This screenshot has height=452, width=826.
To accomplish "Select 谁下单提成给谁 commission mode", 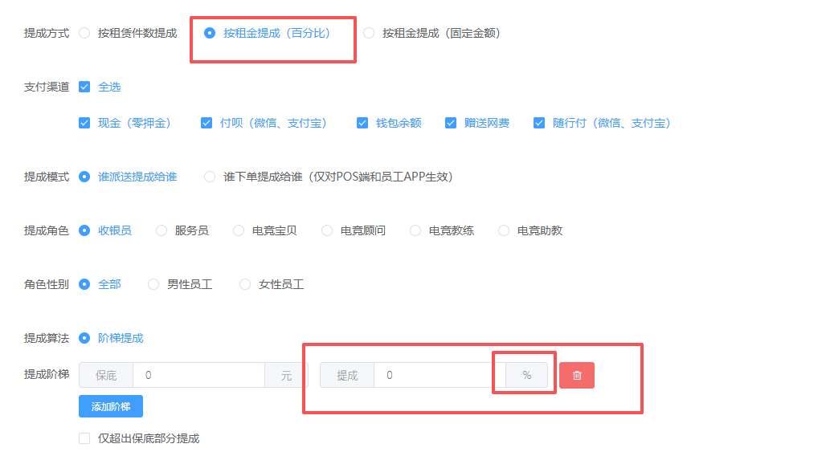I will pyautogui.click(x=210, y=177).
